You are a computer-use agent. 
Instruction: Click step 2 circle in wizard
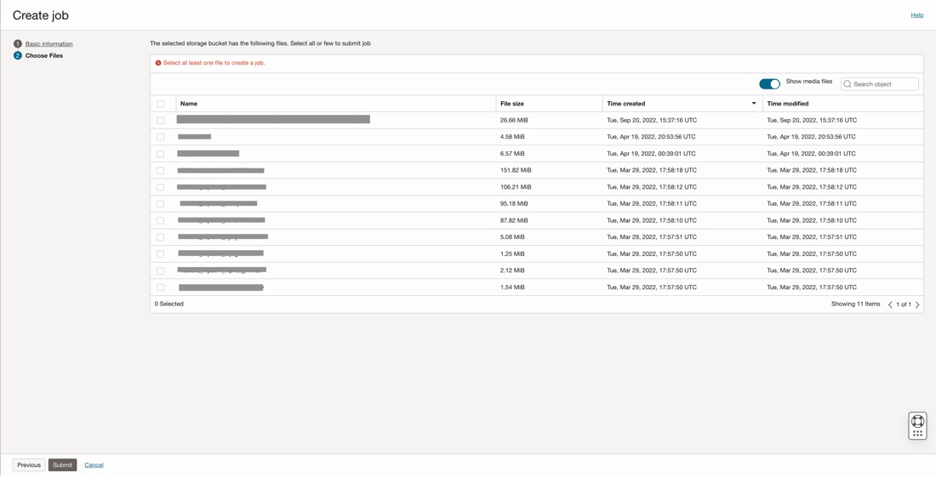17,55
